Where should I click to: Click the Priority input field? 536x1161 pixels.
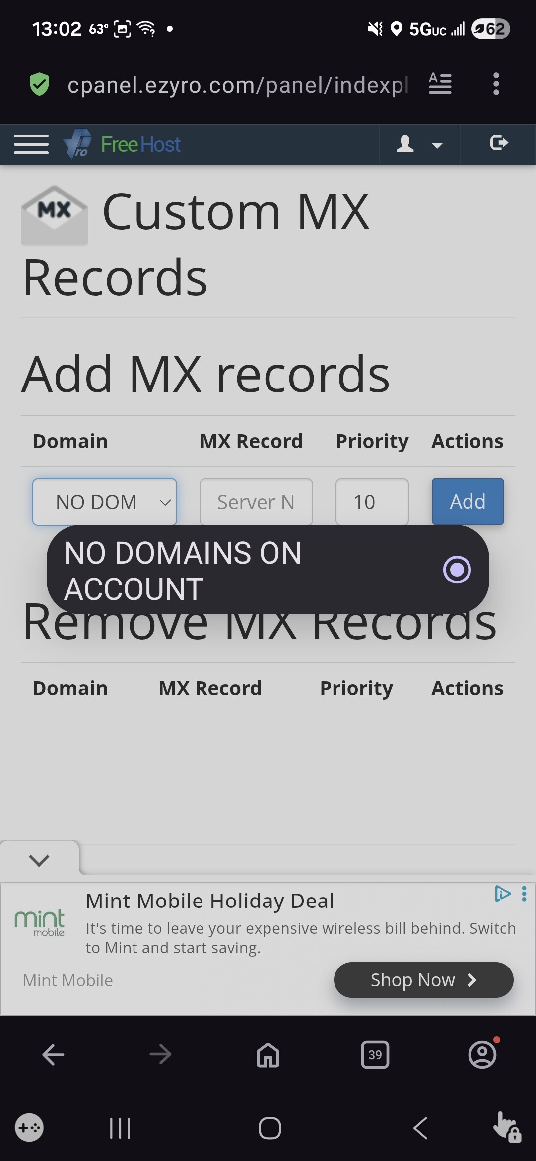[372, 502]
